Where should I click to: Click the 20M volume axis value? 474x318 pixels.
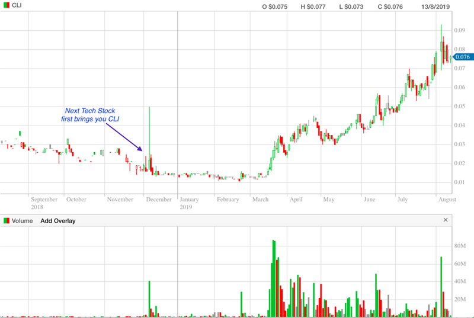(460, 299)
